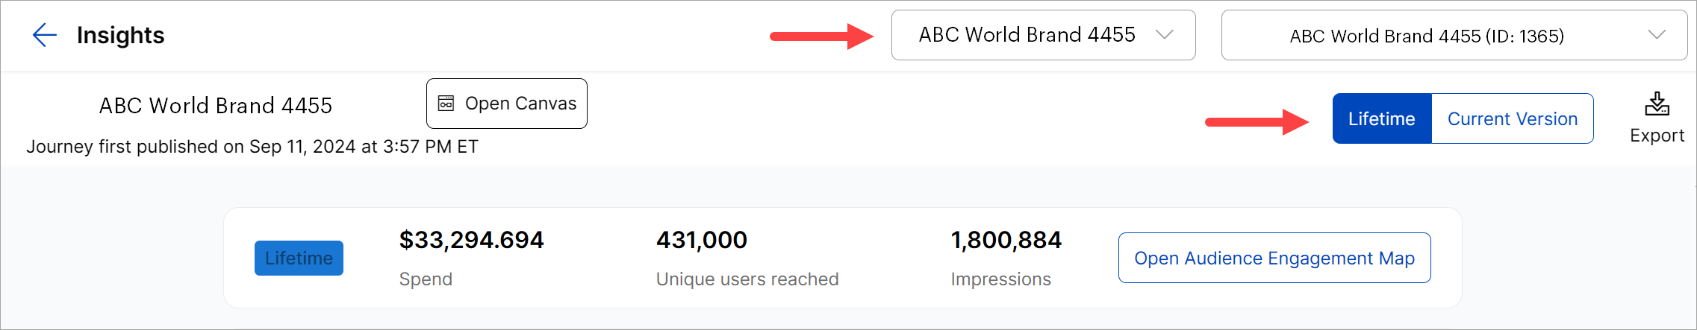Click the chevron of the journey name dropdown
This screenshot has height=330, width=1697.
(x=1164, y=34)
